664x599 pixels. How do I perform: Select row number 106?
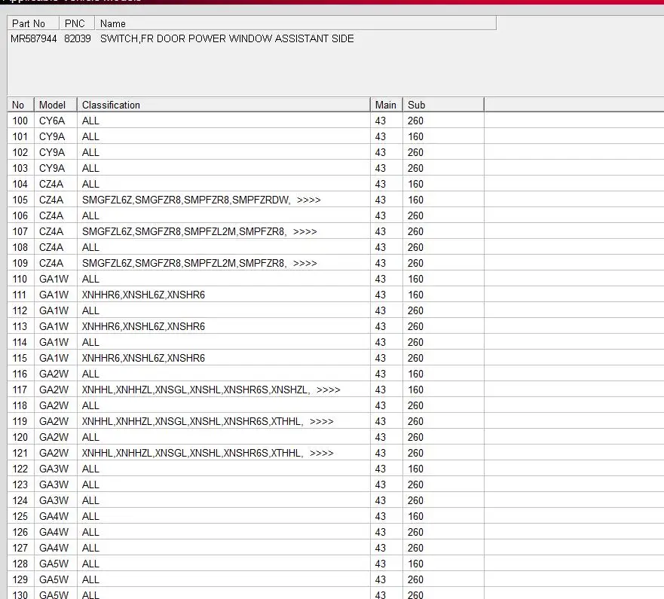[x=20, y=216]
